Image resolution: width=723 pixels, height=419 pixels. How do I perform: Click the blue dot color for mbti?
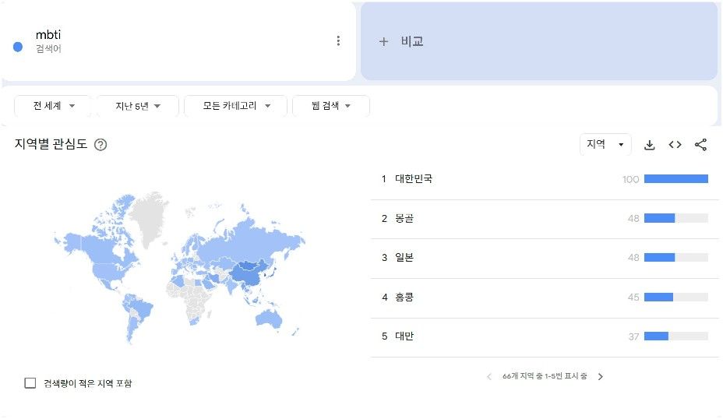[x=18, y=47]
